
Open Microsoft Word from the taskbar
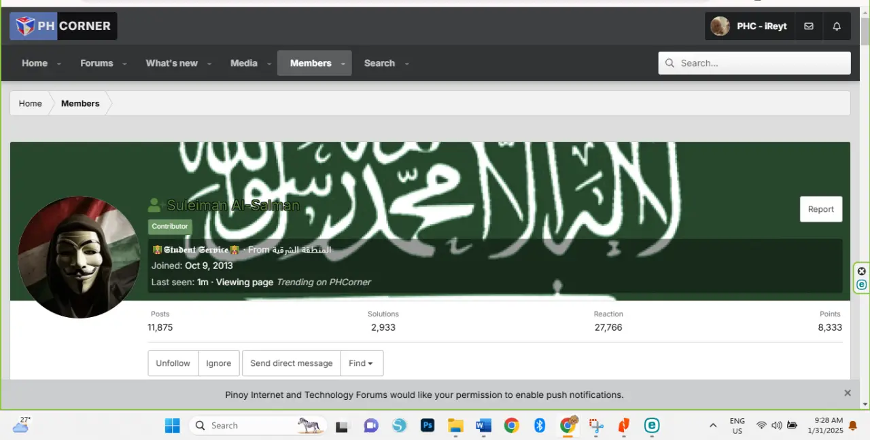pos(483,426)
